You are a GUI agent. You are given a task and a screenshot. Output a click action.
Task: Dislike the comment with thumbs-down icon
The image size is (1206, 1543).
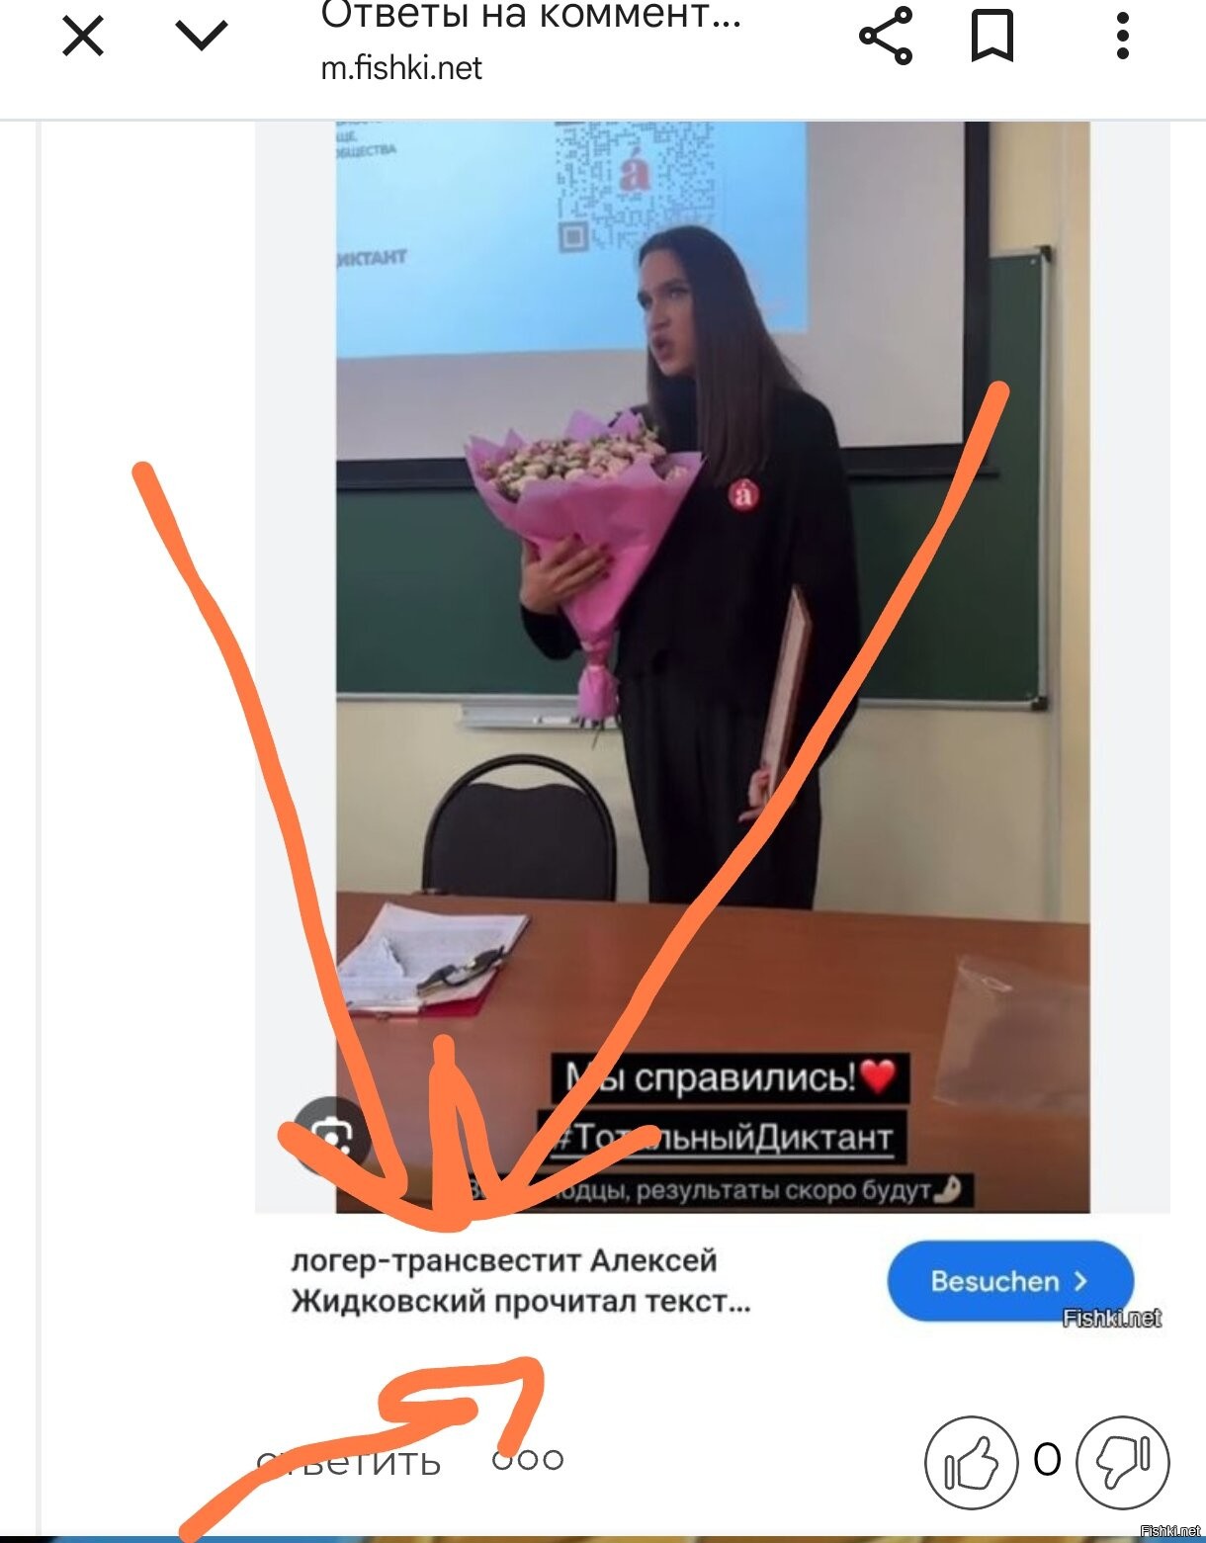pos(1123,1462)
